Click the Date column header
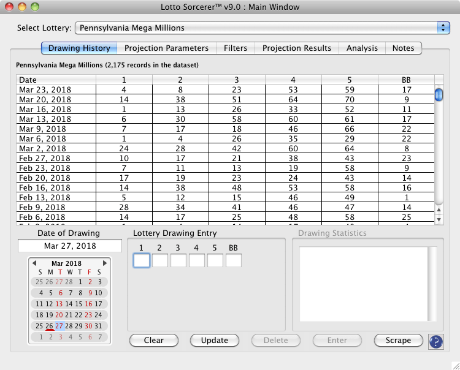The image size is (460, 370). 56,80
